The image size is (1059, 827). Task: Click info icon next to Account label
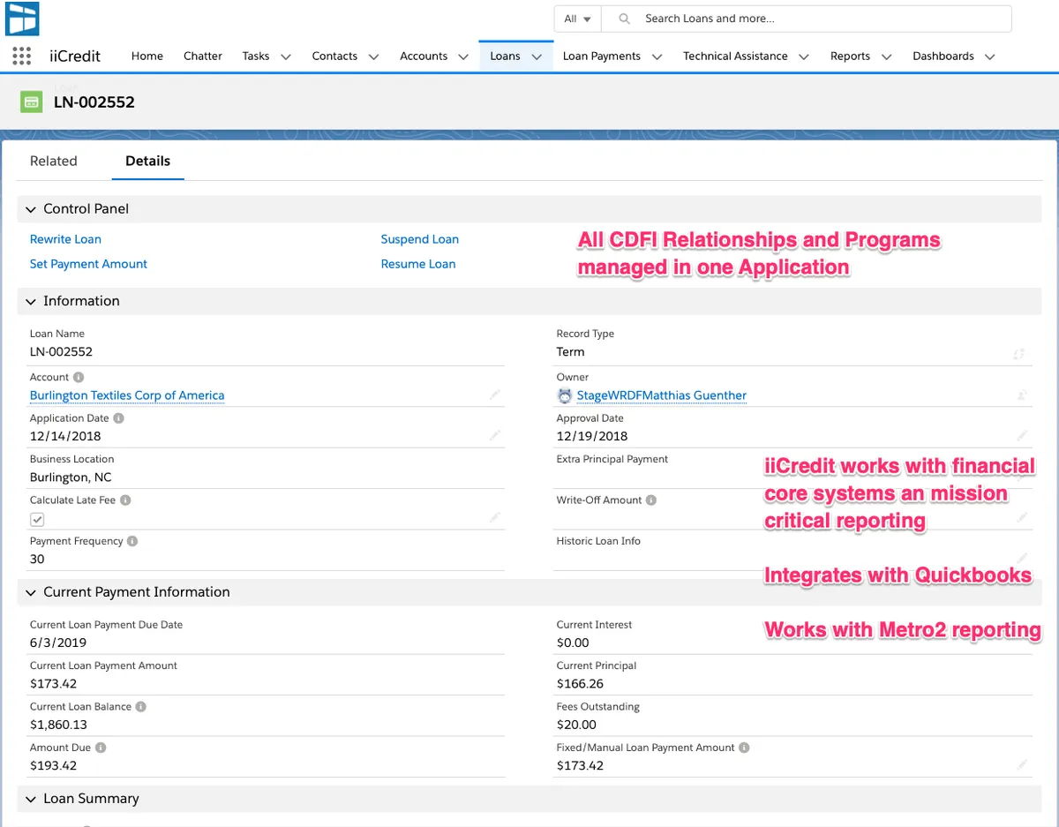pyautogui.click(x=79, y=377)
